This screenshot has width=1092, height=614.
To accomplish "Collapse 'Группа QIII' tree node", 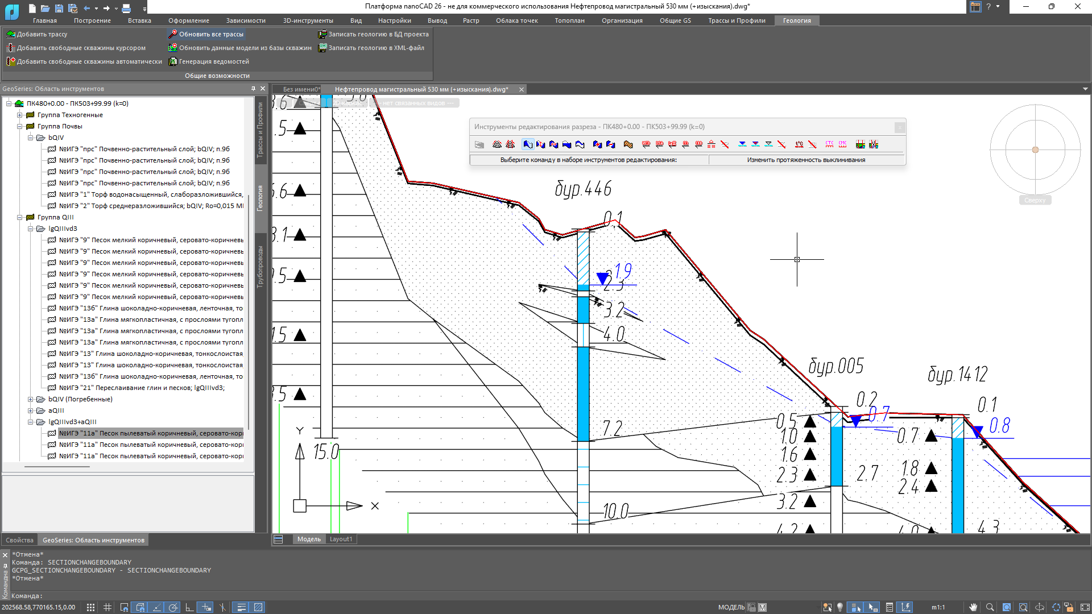I will [x=20, y=217].
